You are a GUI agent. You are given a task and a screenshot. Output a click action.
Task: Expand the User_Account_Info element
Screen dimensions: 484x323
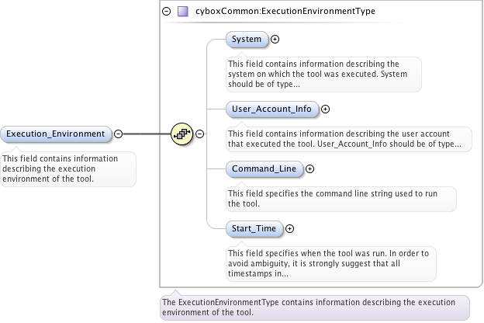pos(325,109)
